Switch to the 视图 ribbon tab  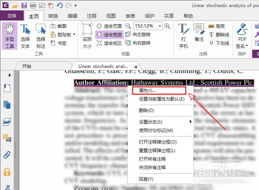pos(111,16)
